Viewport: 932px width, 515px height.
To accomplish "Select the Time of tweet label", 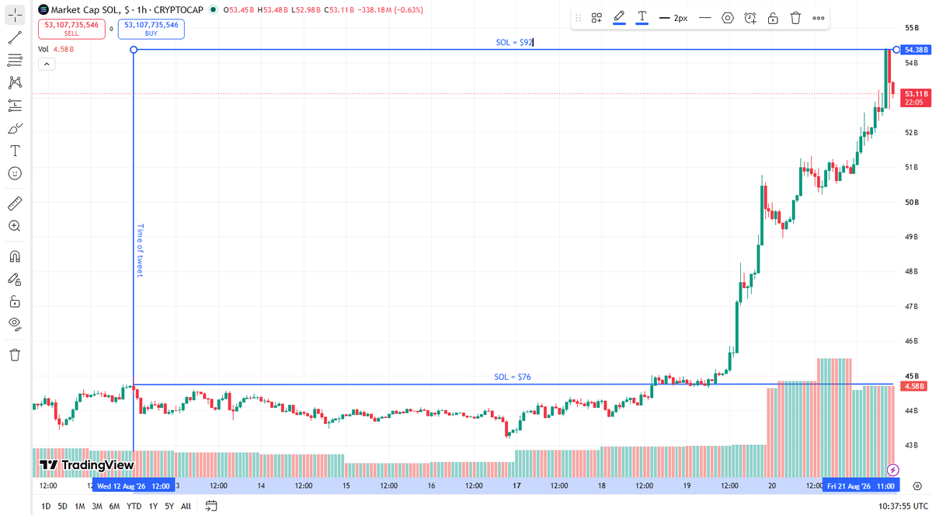I will [141, 250].
